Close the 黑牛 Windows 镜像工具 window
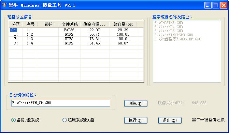This screenshot has width=229, height=133. [224, 5]
